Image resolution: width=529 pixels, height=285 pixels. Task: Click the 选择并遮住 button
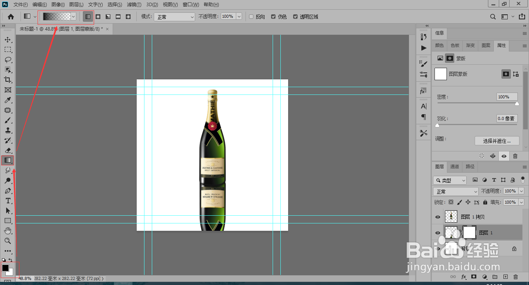(x=497, y=141)
